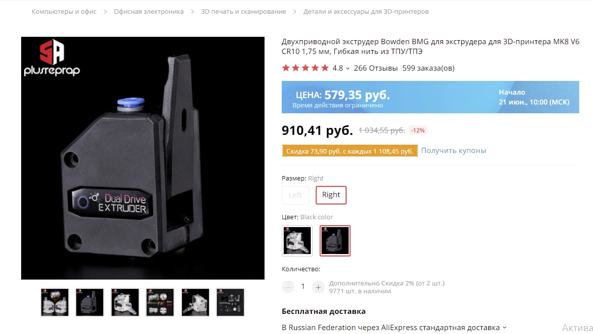The height and width of the screenshot is (334, 593).
Task: Click the main extruder product image
Action: coord(143,158)
